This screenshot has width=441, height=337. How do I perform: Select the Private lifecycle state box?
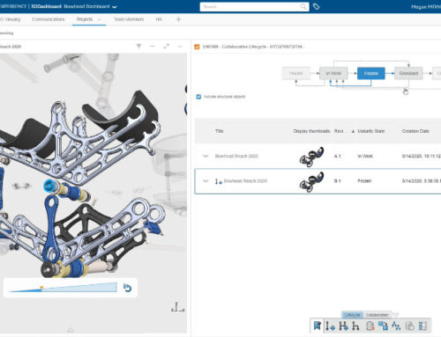(296, 73)
